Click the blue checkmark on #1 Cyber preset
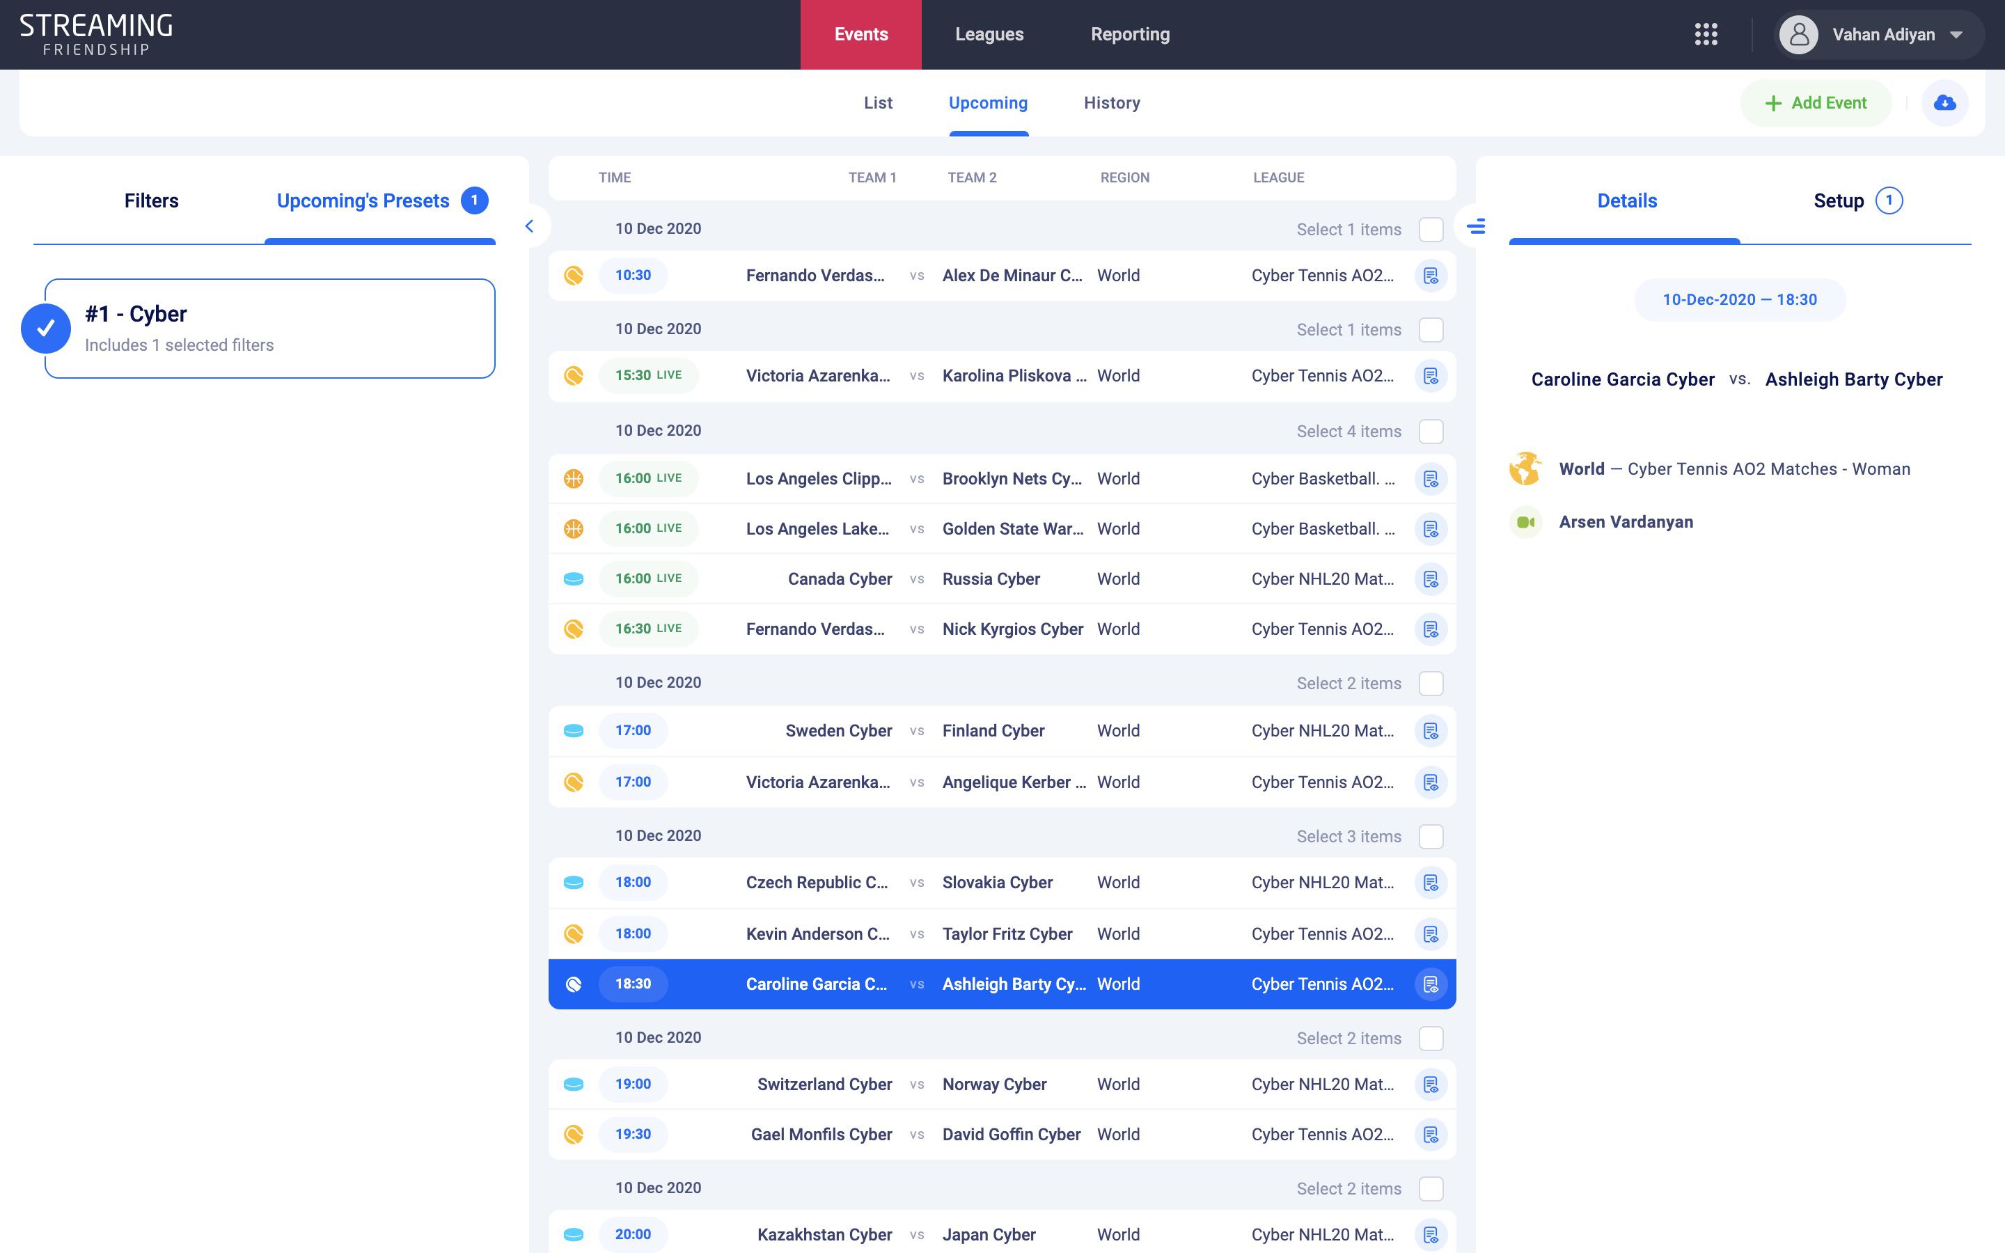This screenshot has width=2005, height=1253. tap(45, 328)
